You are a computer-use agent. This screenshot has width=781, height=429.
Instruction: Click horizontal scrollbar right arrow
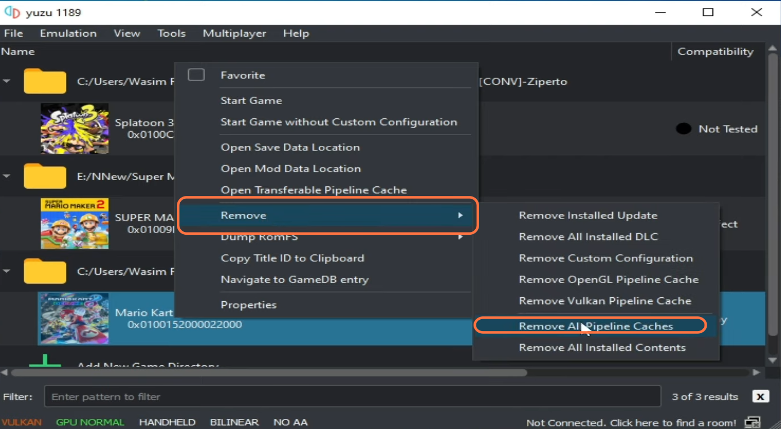(757, 372)
